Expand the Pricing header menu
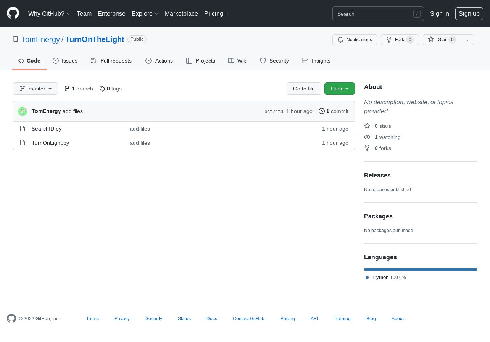490x342 pixels. click(217, 13)
